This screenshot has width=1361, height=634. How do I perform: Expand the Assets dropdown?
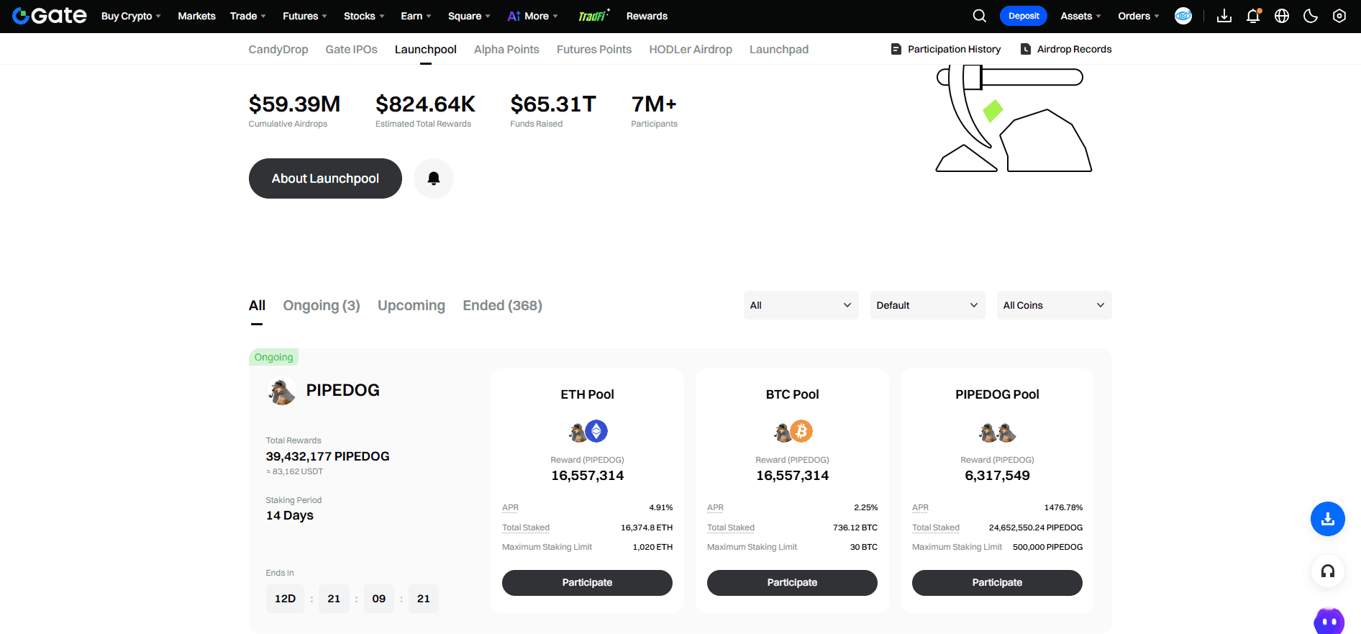(x=1080, y=16)
